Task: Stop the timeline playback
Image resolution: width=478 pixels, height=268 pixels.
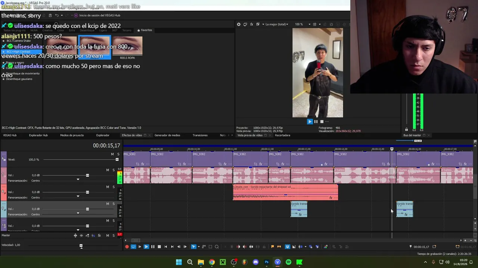Action: (159, 246)
